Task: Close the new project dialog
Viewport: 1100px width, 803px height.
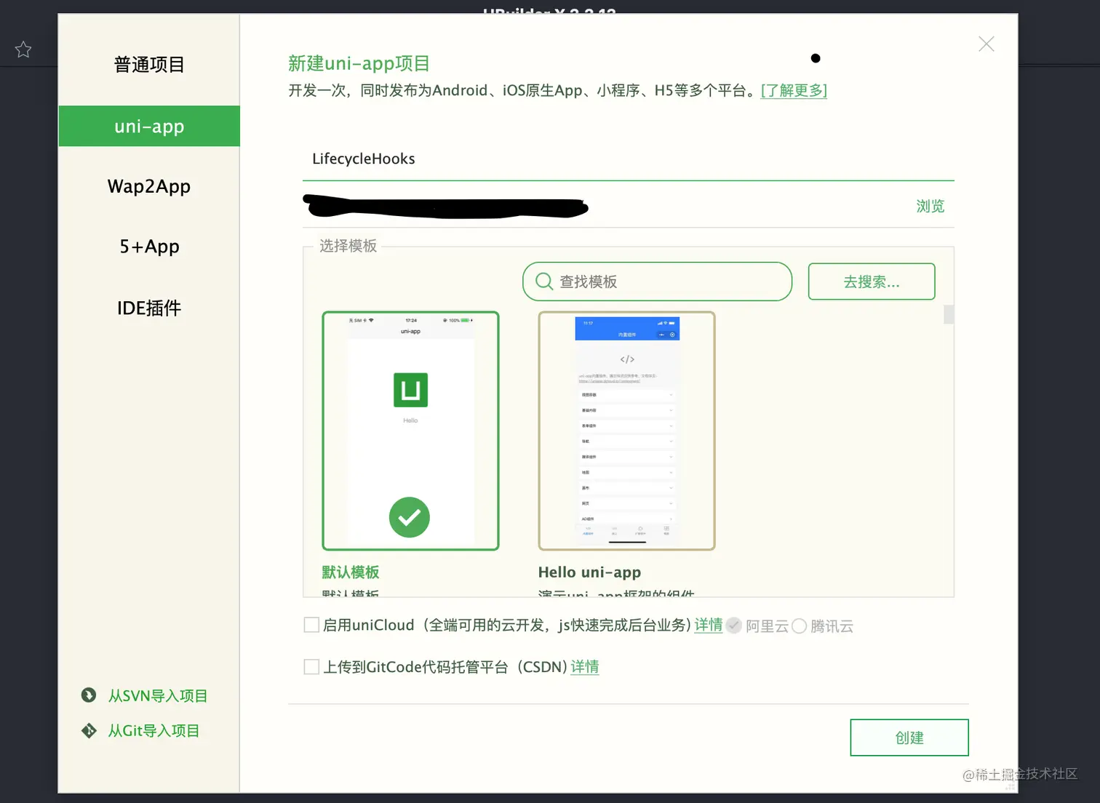Action: tap(986, 44)
